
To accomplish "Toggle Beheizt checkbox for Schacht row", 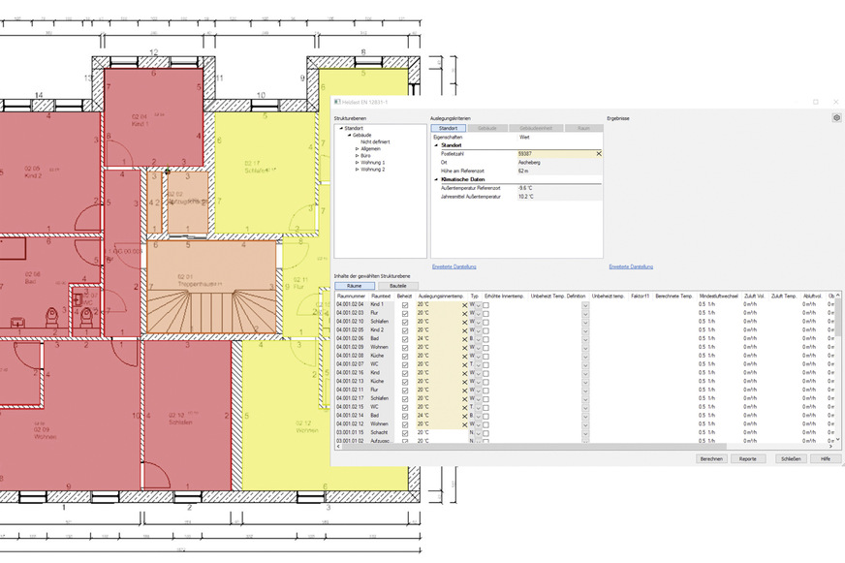I will pos(405,432).
